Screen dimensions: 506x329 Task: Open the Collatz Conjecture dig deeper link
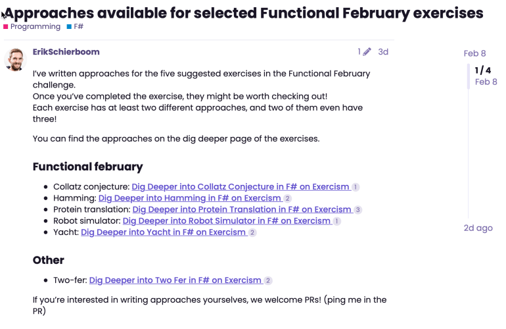[x=241, y=187]
